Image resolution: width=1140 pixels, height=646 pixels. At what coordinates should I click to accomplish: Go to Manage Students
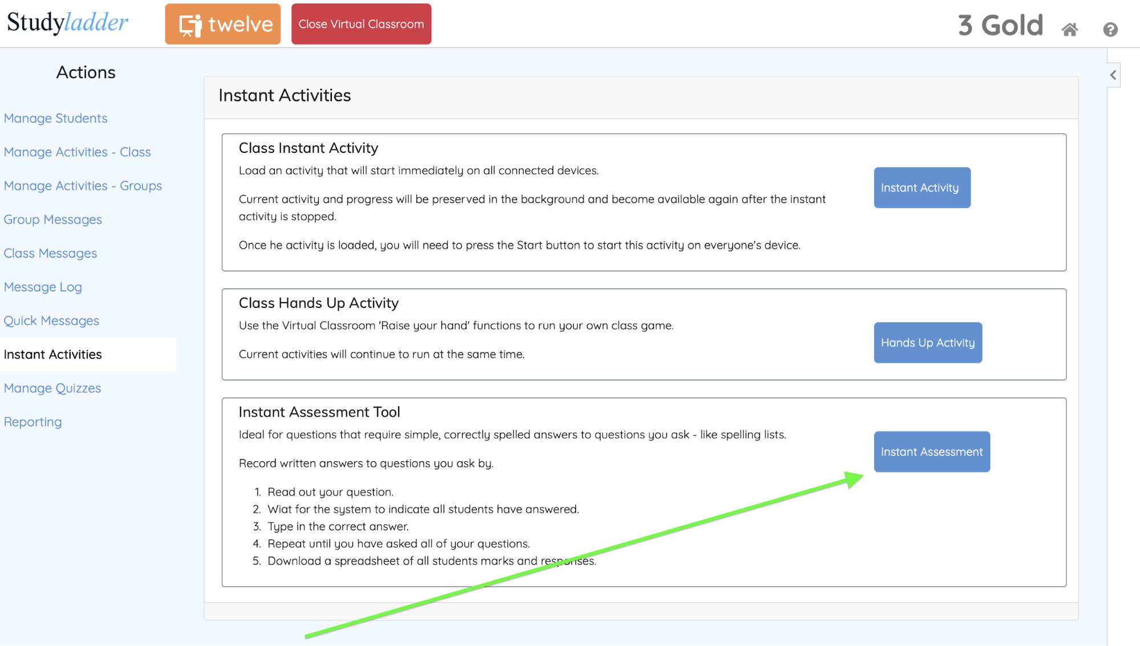click(x=55, y=118)
